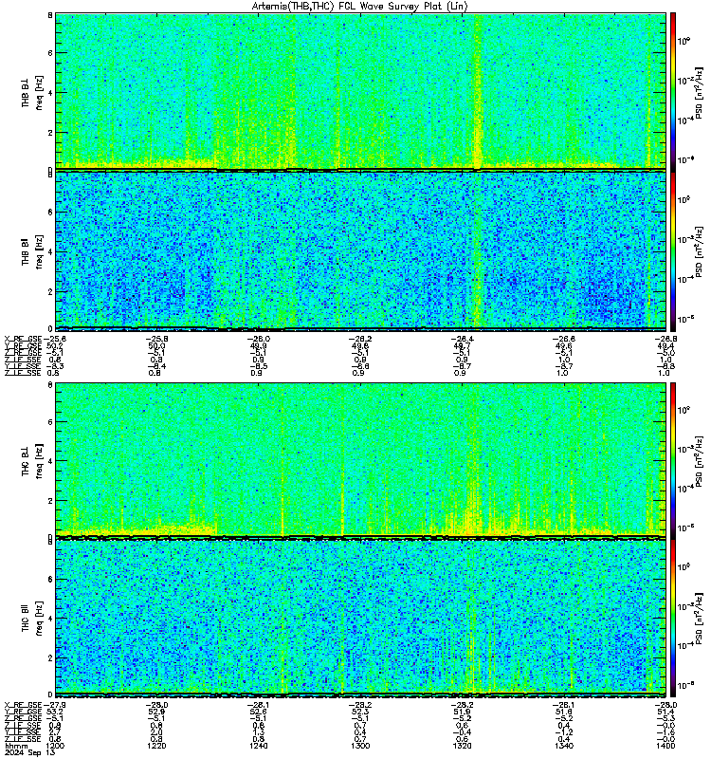Viewport: 711px width, 759px height.
Task: Select the THB B⊥ freq [Hz] axis label
Action: point(32,92)
